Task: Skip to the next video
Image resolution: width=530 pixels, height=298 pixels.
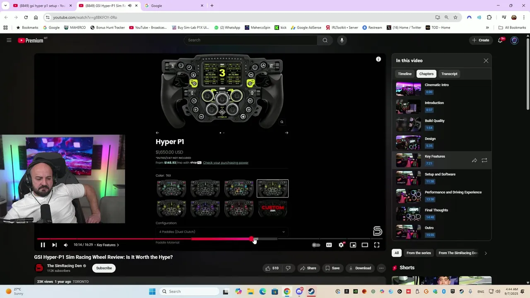Action: coord(54,245)
